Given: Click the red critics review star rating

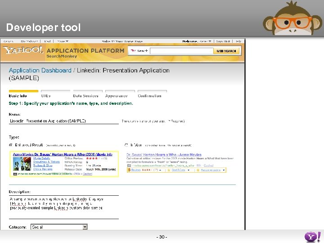Looking at the screenshot, I should coord(93,158).
